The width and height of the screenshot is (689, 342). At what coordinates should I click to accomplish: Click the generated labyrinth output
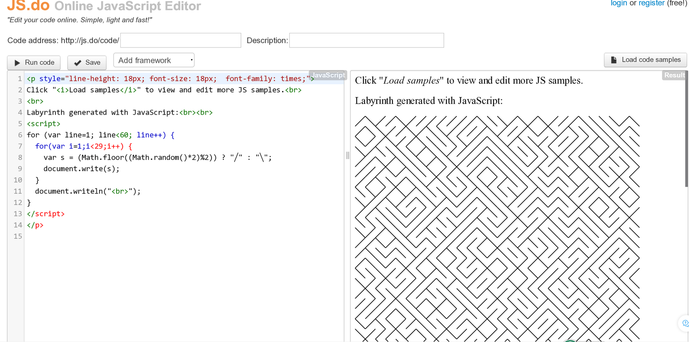click(x=497, y=227)
